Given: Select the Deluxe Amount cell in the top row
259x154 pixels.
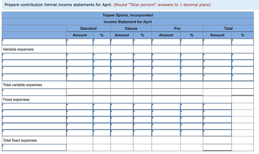Looking at the screenshot, I should [122, 42].
